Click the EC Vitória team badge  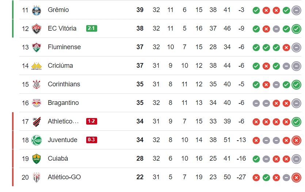click(37, 29)
